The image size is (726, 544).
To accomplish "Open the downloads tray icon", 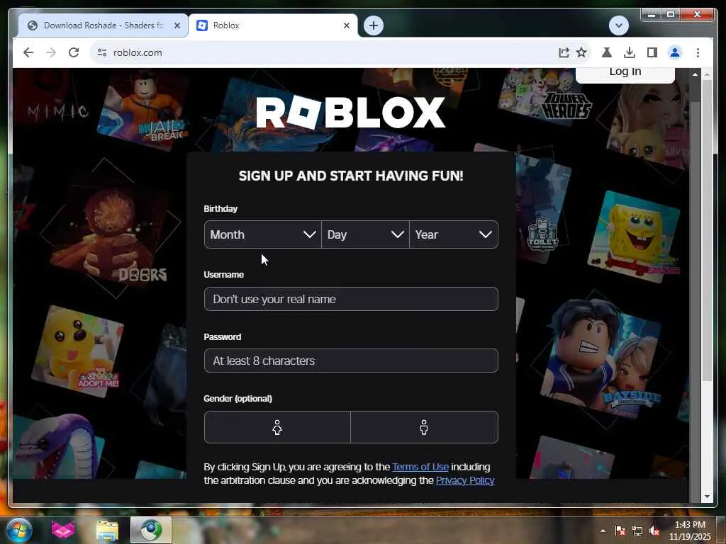I will (630, 52).
